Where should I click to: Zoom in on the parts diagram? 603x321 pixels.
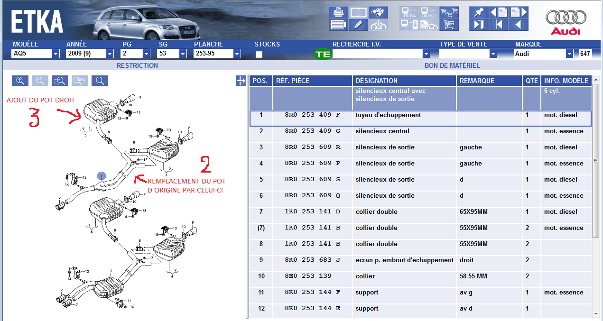[20, 81]
